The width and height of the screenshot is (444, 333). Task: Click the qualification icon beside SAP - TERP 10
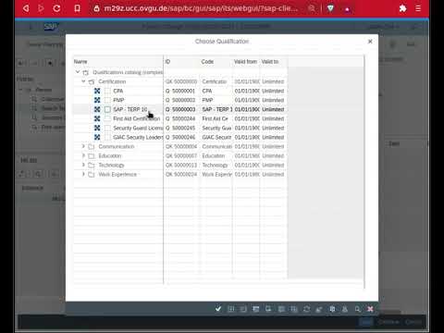(97, 109)
